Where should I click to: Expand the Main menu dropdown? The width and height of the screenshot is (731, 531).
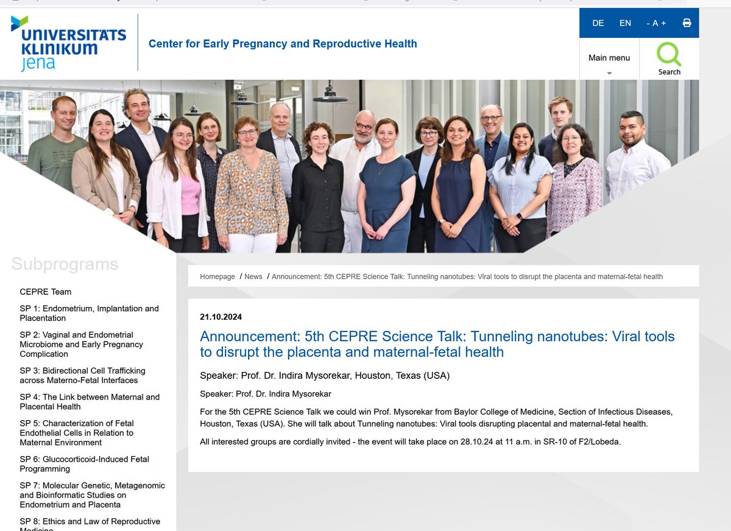click(609, 59)
